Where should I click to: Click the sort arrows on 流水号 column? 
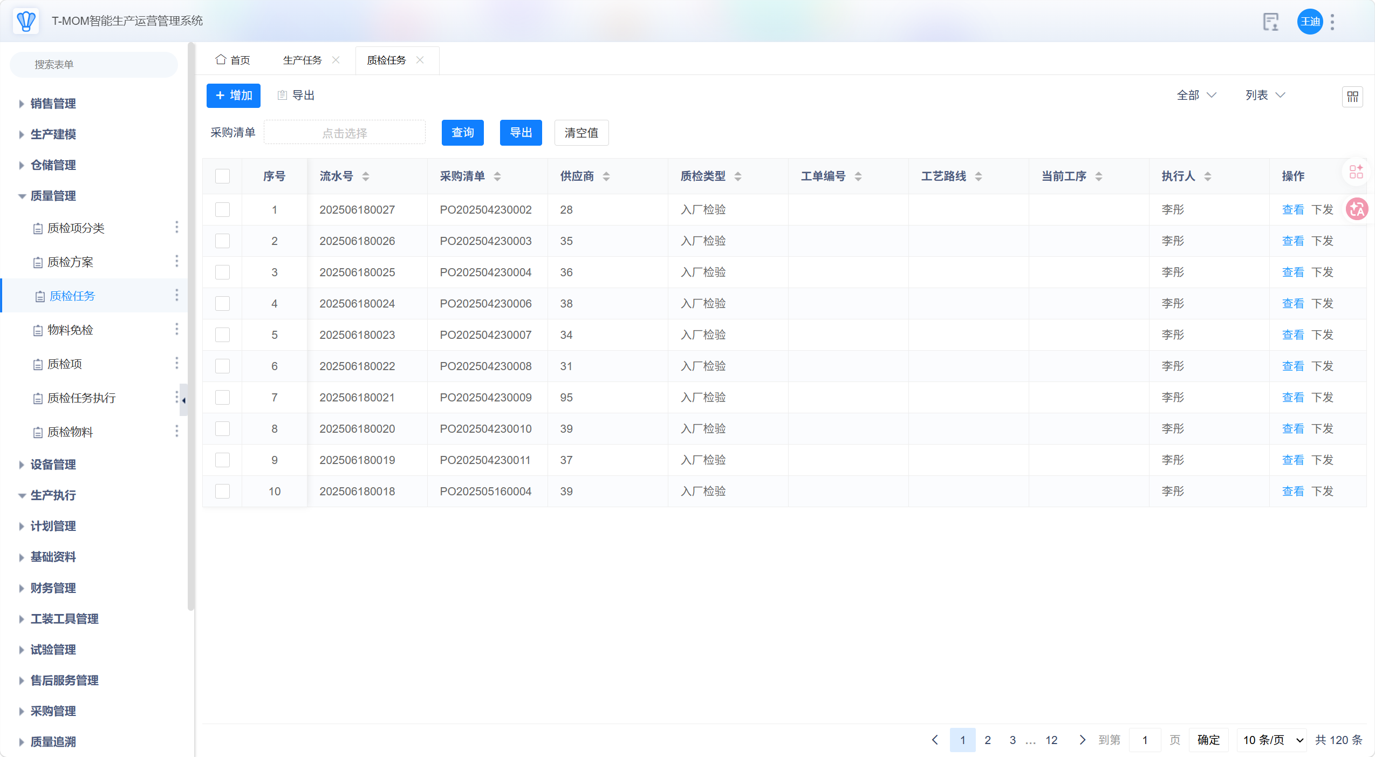click(366, 176)
